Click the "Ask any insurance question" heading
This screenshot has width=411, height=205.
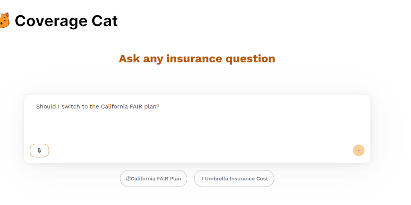coord(197,58)
